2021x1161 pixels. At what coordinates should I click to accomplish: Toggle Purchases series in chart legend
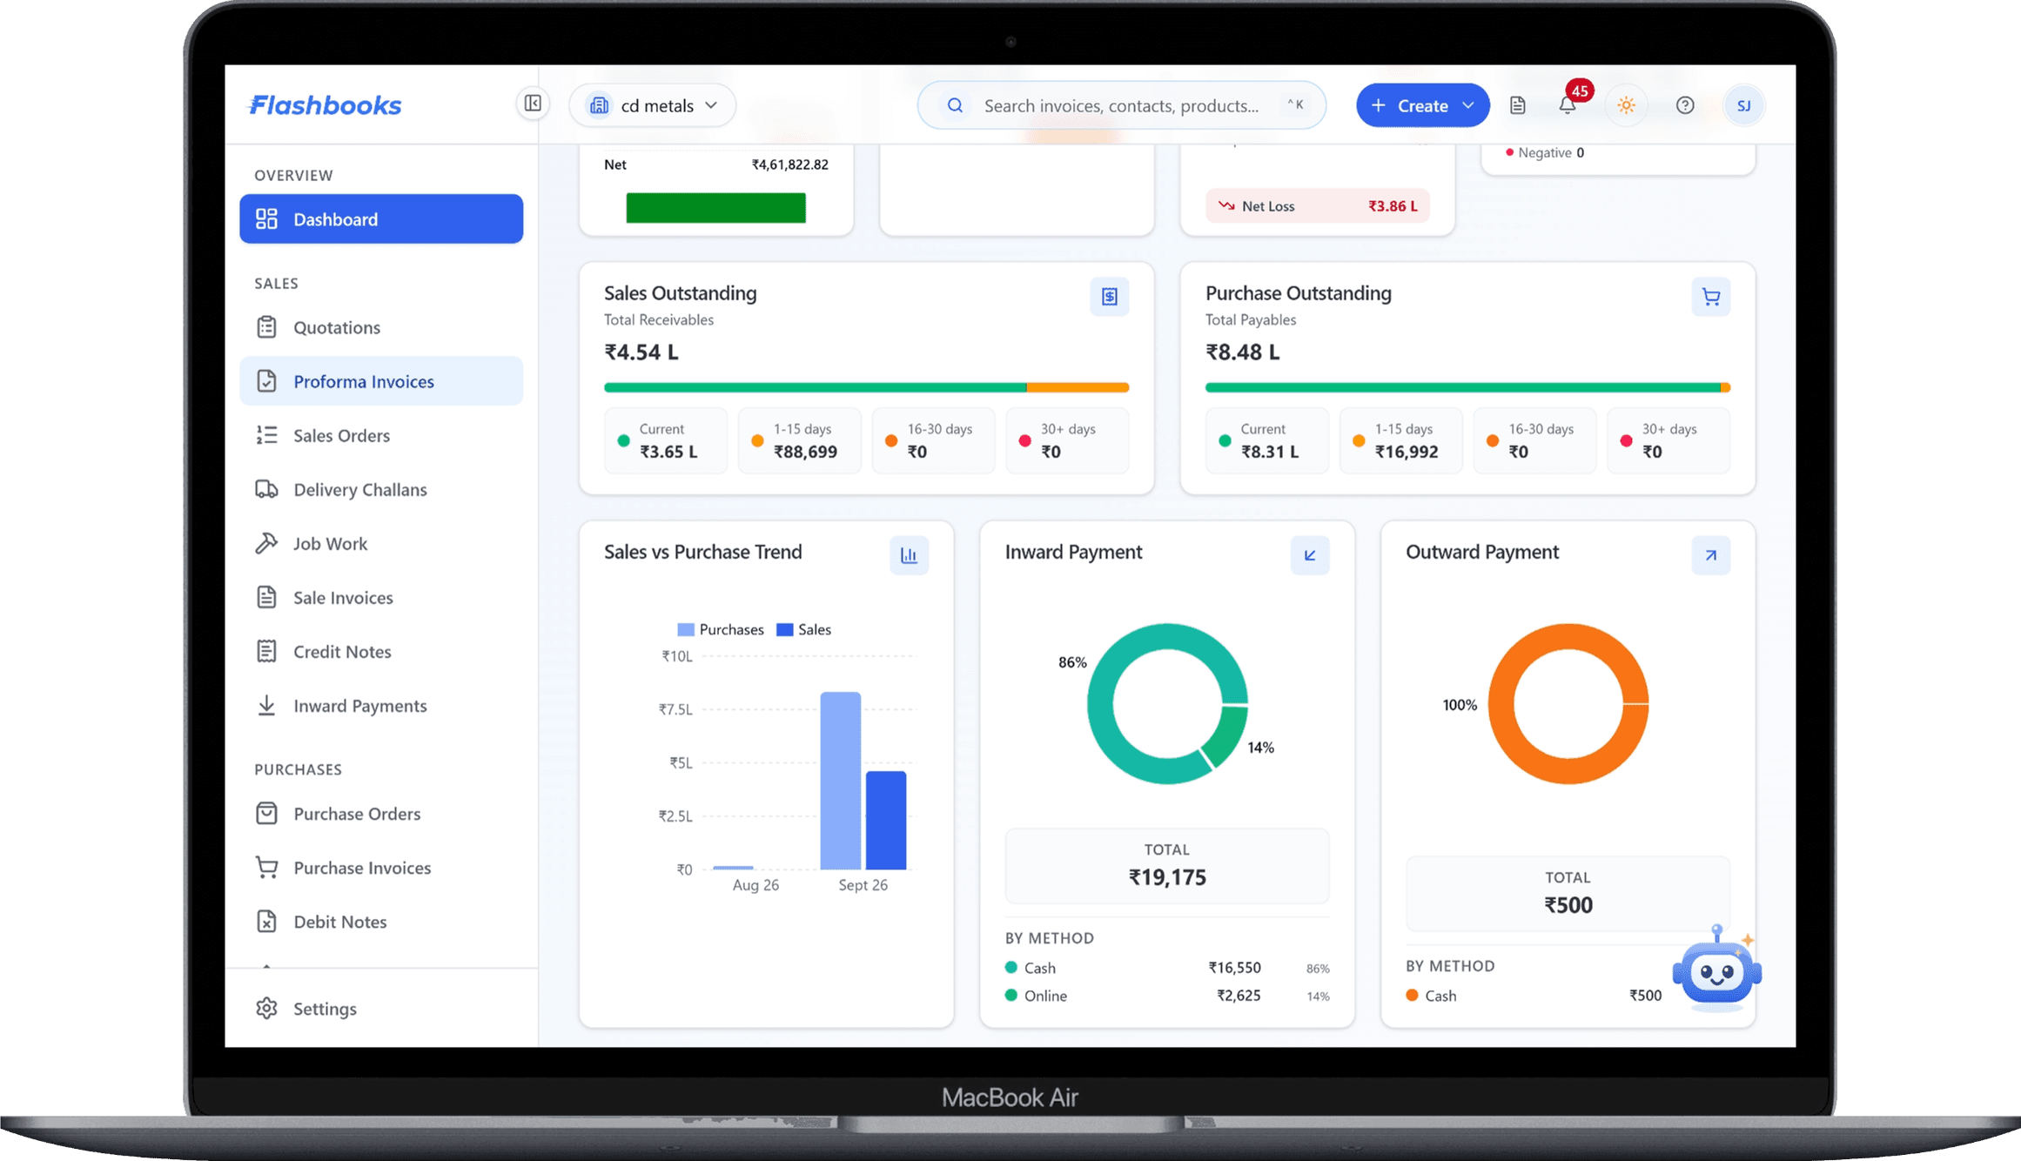(721, 629)
